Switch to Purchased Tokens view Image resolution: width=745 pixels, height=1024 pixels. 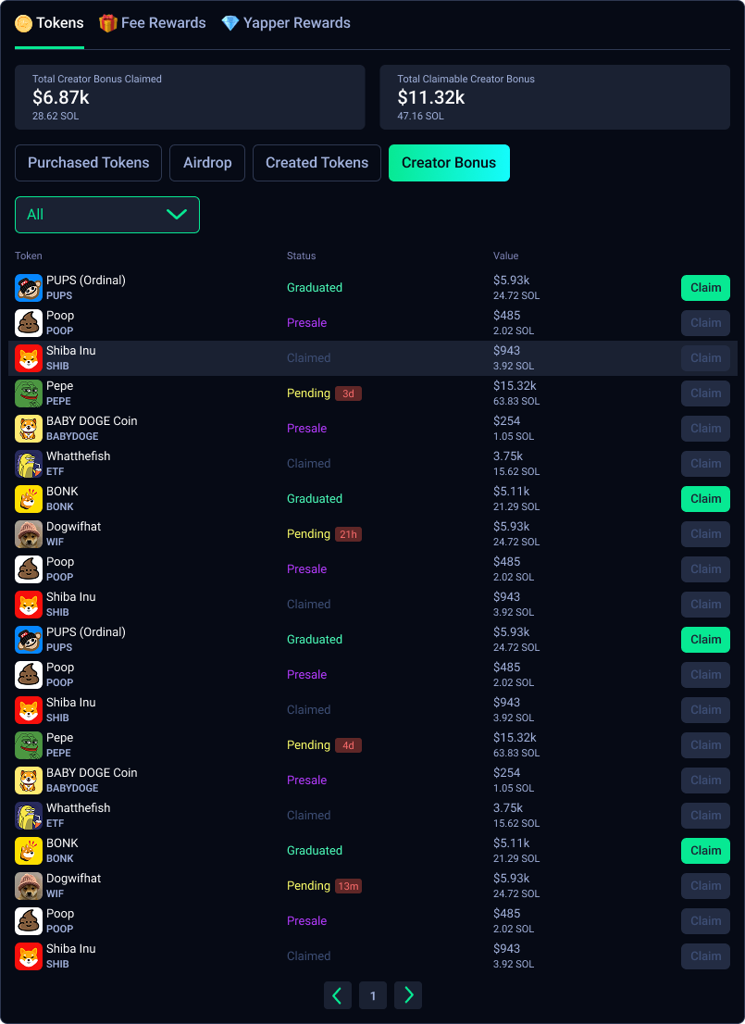[x=88, y=163]
